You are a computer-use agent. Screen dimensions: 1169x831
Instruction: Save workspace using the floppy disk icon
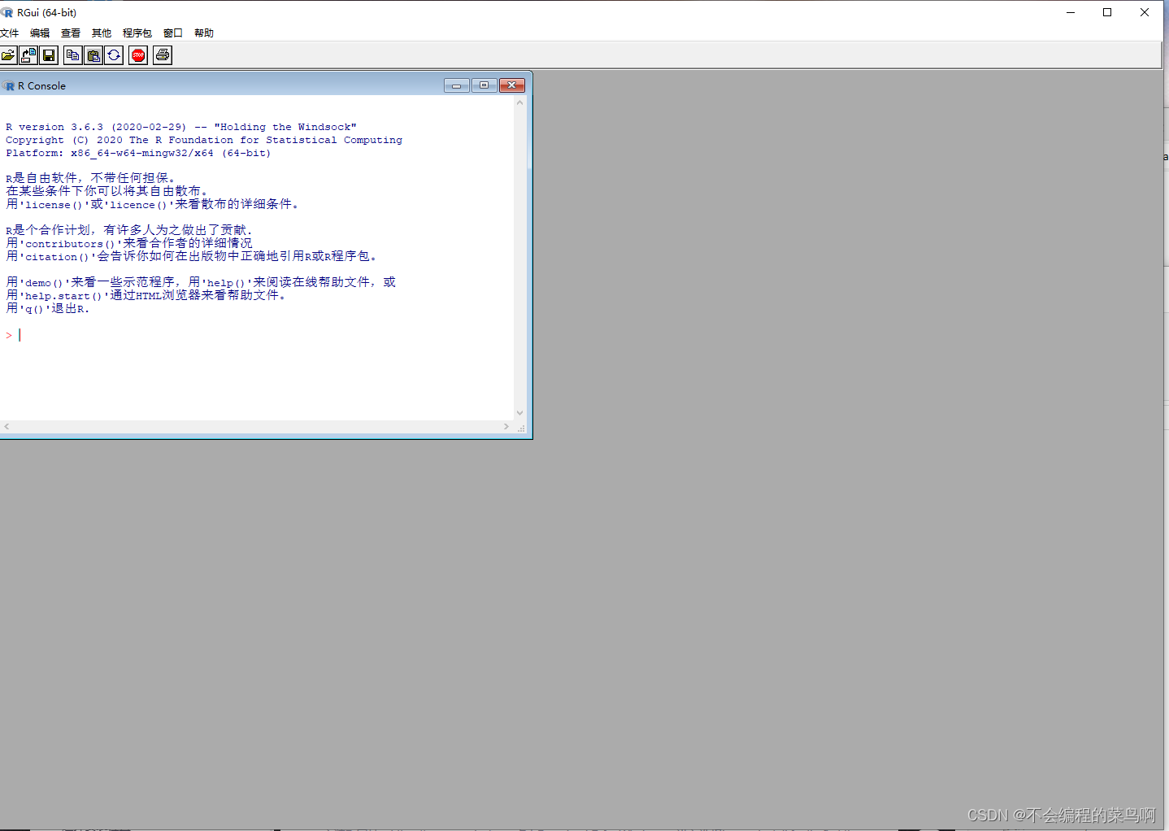(49, 55)
